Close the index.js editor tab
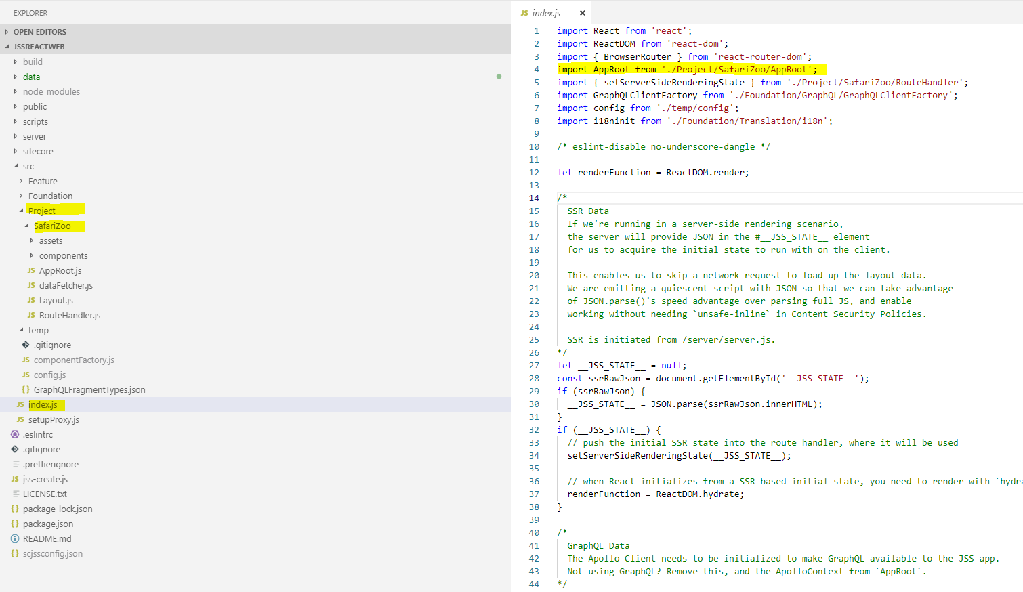1023x592 pixels. [x=582, y=13]
